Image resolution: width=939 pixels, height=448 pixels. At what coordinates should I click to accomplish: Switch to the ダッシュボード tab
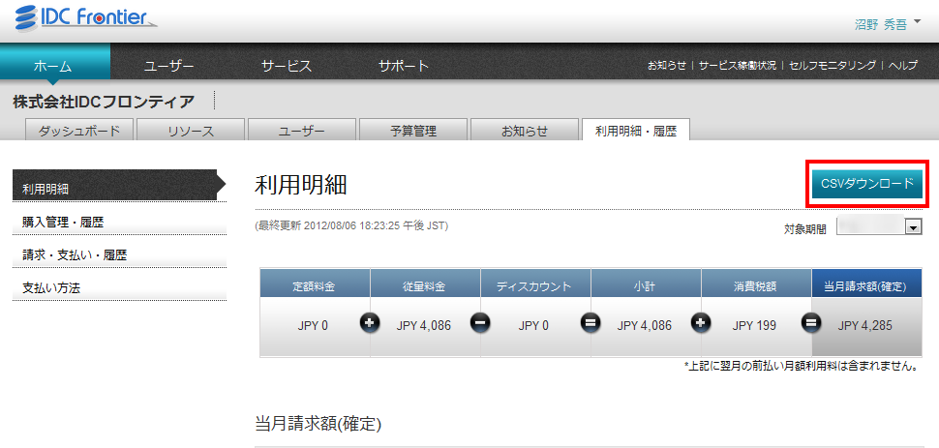coord(79,130)
